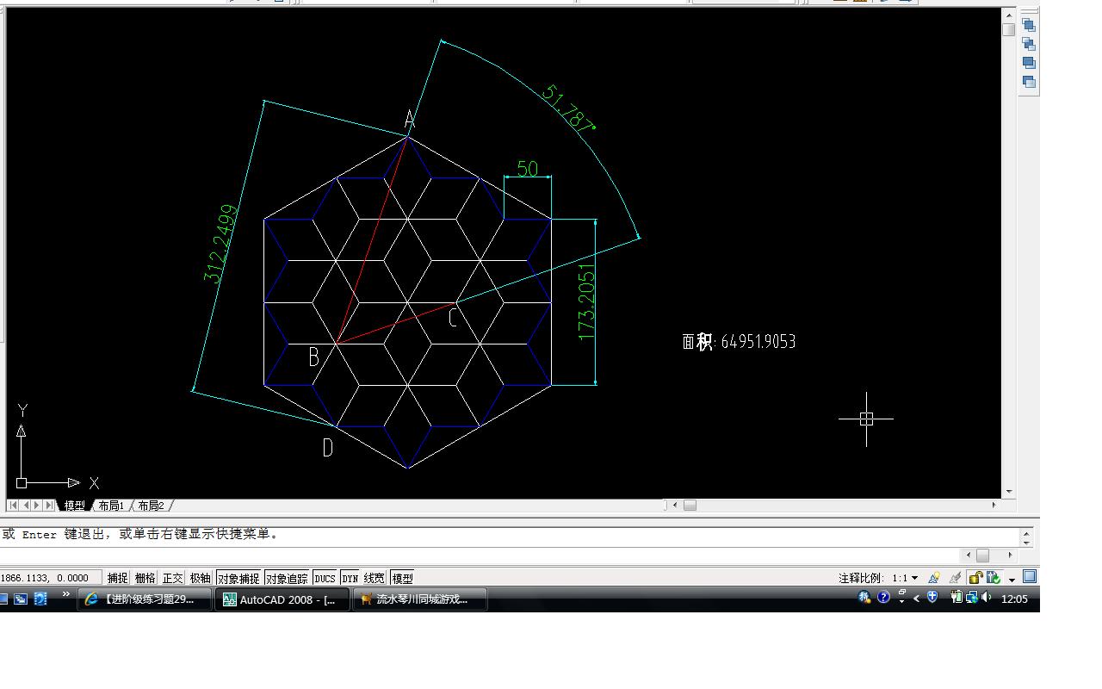Toggle 正交 ortho mode
The image size is (1102, 689).
pos(172,578)
